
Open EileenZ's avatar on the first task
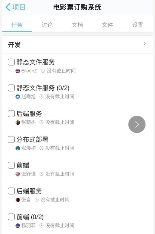(18, 71)
